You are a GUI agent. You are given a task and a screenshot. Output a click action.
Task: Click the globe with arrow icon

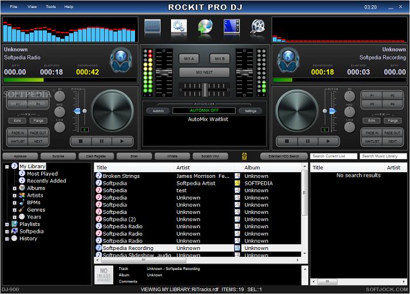click(x=205, y=27)
